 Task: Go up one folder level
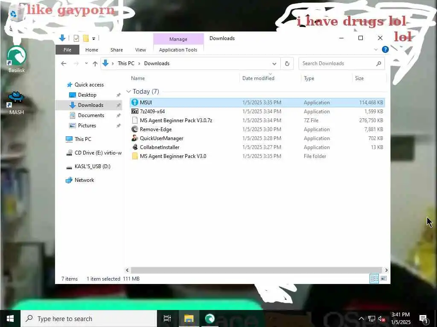(95, 64)
